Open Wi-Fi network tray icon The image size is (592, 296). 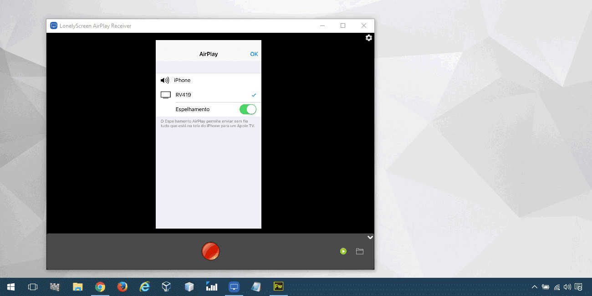point(556,287)
